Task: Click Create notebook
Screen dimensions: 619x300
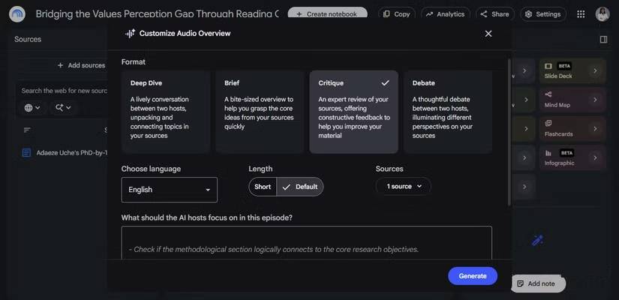Action: [327, 13]
